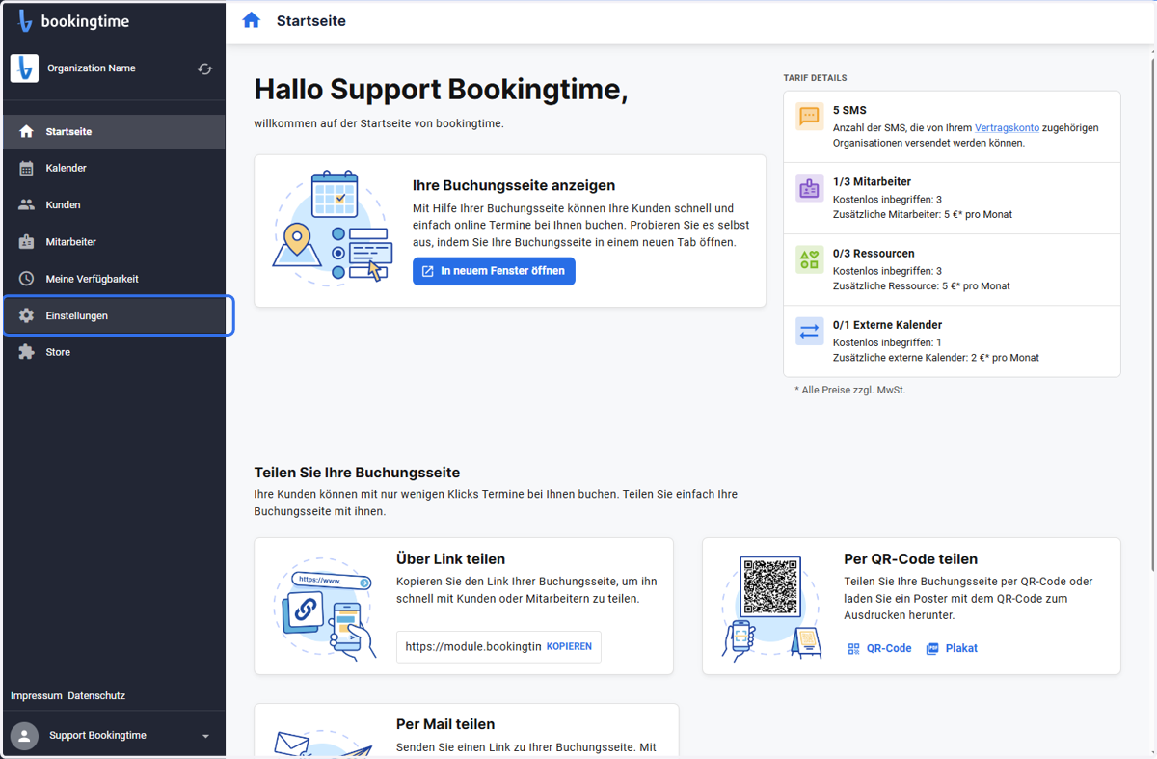Open the Kalender menu item
The width and height of the screenshot is (1157, 759).
[114, 168]
